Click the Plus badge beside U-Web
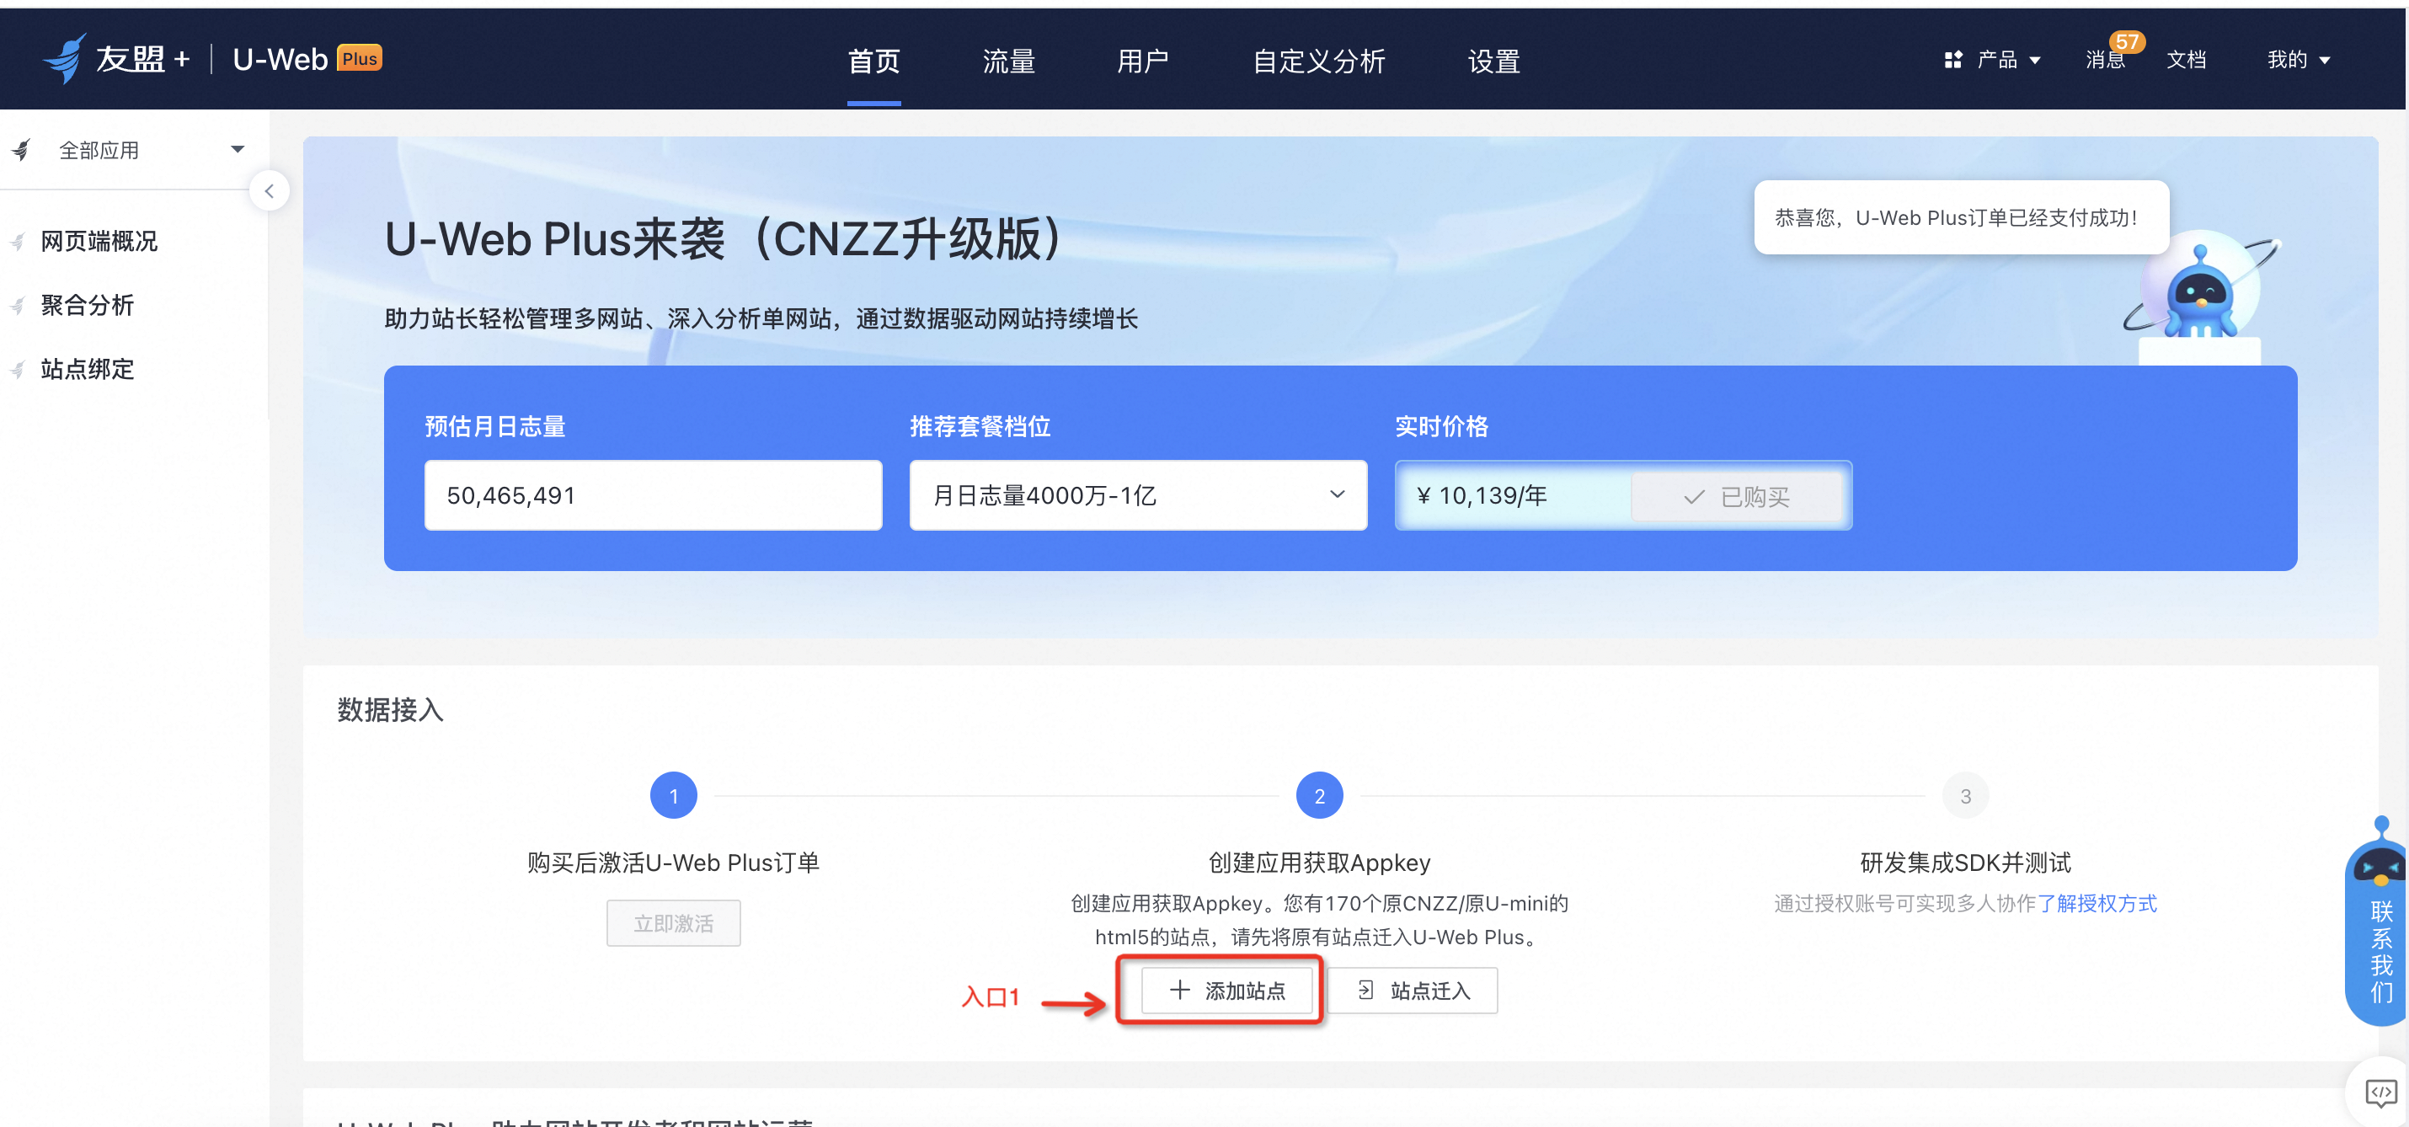 point(359,58)
